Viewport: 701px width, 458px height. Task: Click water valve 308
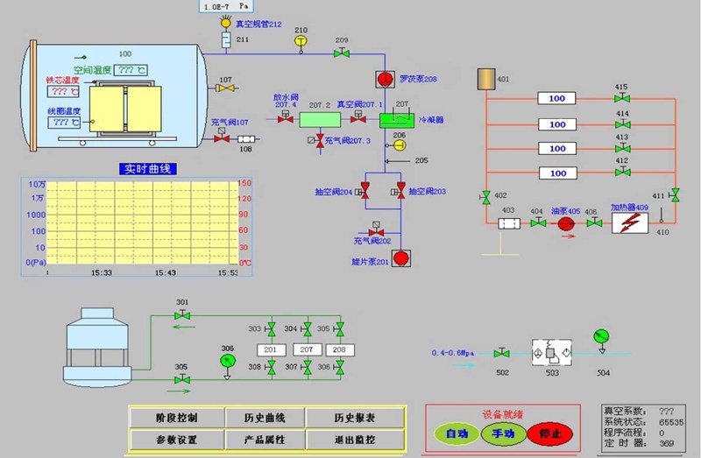(271, 367)
